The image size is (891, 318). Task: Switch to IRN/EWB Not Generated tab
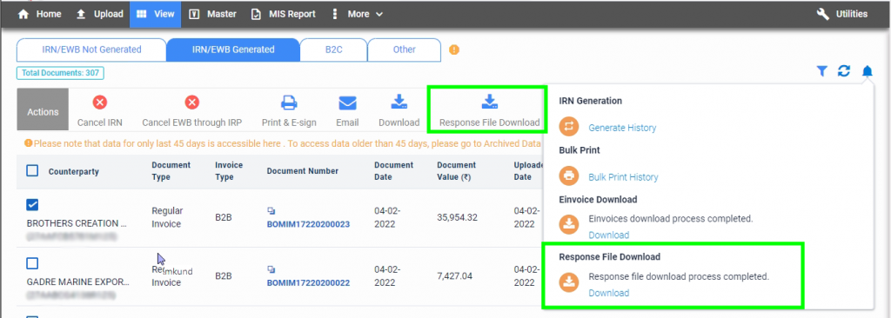[91, 50]
